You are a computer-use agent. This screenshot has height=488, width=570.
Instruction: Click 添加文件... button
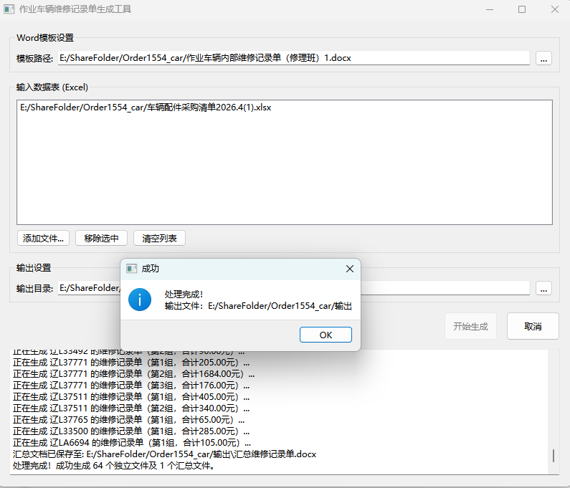(43, 239)
